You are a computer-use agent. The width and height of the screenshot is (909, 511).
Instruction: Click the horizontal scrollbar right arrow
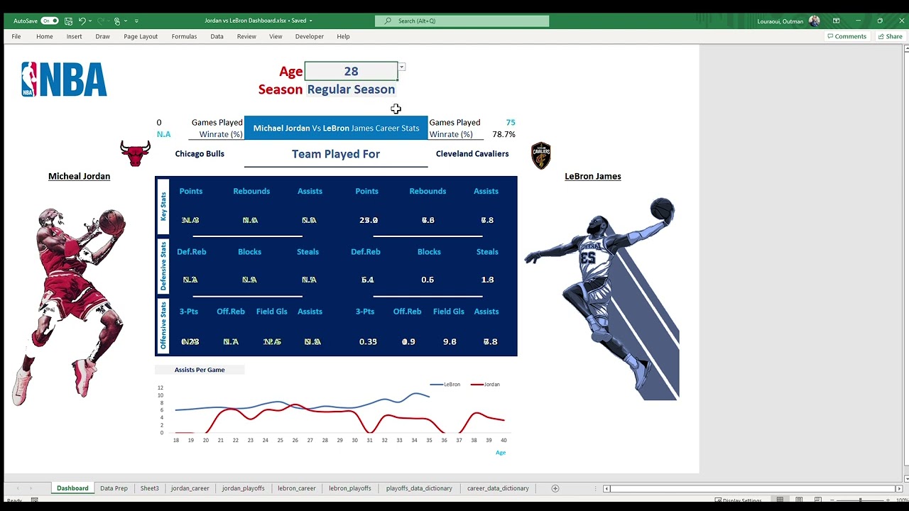pos(899,488)
